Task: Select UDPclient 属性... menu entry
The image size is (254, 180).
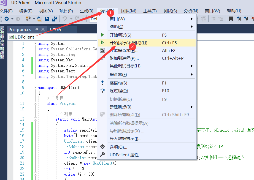Action: point(147,155)
